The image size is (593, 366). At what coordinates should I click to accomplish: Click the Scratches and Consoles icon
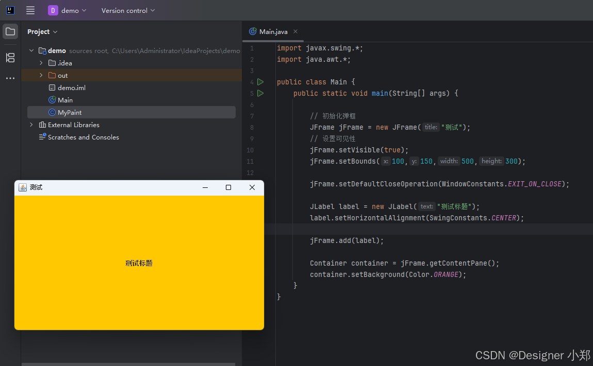tap(42, 137)
